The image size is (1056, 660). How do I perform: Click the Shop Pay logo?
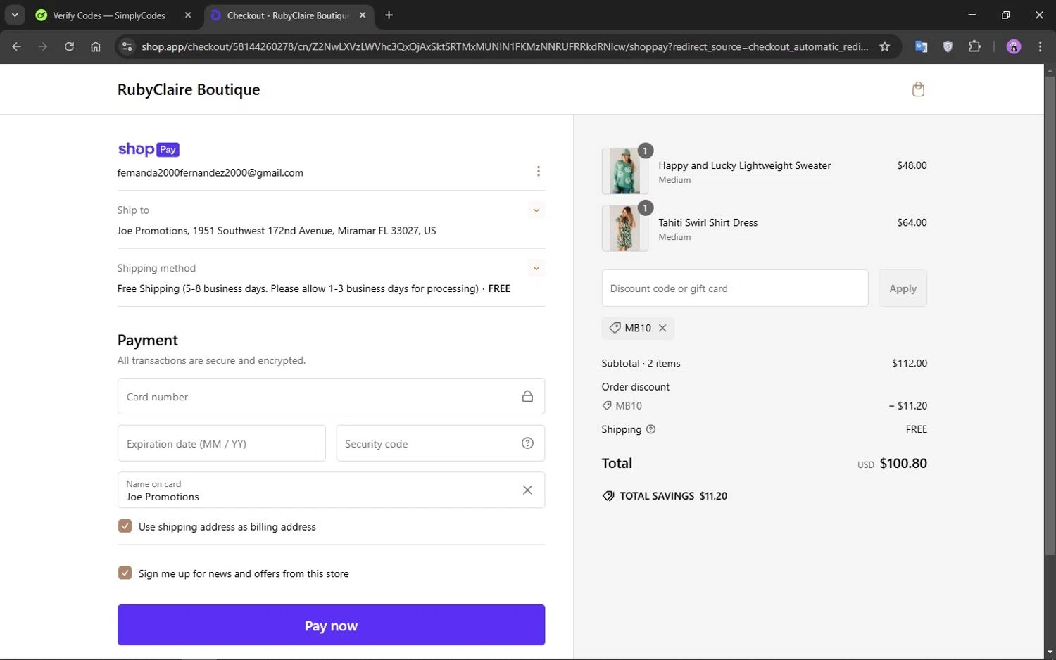pos(149,149)
